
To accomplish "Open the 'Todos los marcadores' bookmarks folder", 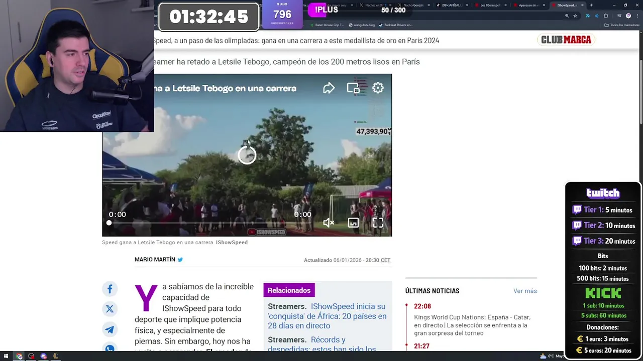I will click(622, 25).
